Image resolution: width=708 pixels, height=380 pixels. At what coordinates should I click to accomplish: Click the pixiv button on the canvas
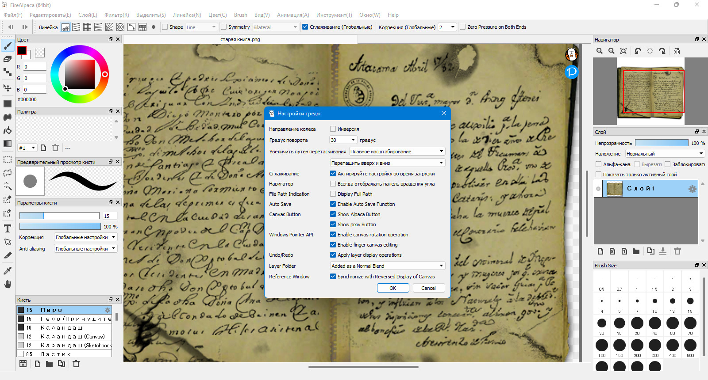[572, 72]
